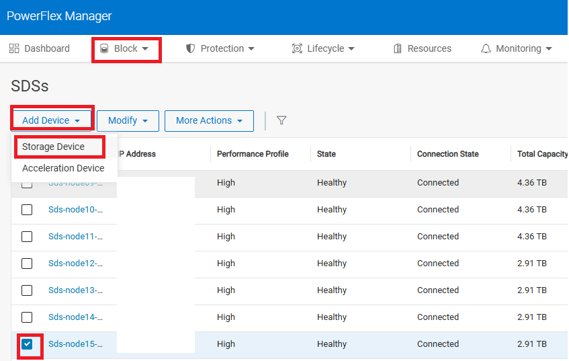The height and width of the screenshot is (361, 569).
Task: Open the Sds-node14 link
Action: point(75,317)
